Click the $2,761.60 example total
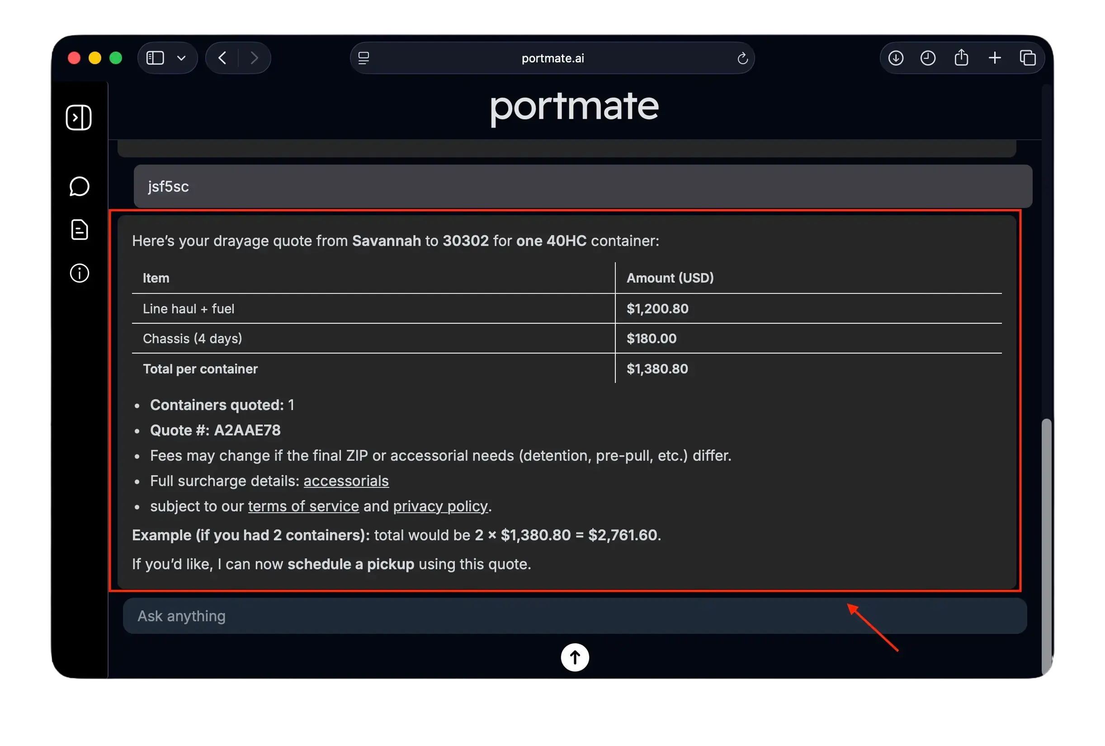 tap(623, 535)
